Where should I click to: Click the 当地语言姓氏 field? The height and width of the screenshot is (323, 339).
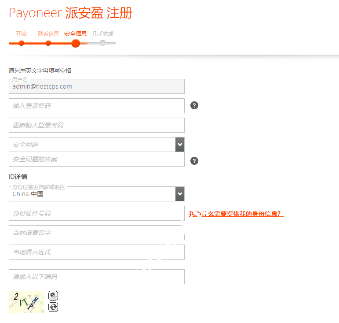[96, 252]
